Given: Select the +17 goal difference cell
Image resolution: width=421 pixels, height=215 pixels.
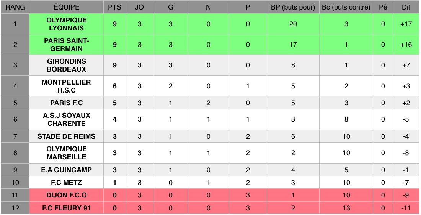Looking at the screenshot, I should [406, 24].
